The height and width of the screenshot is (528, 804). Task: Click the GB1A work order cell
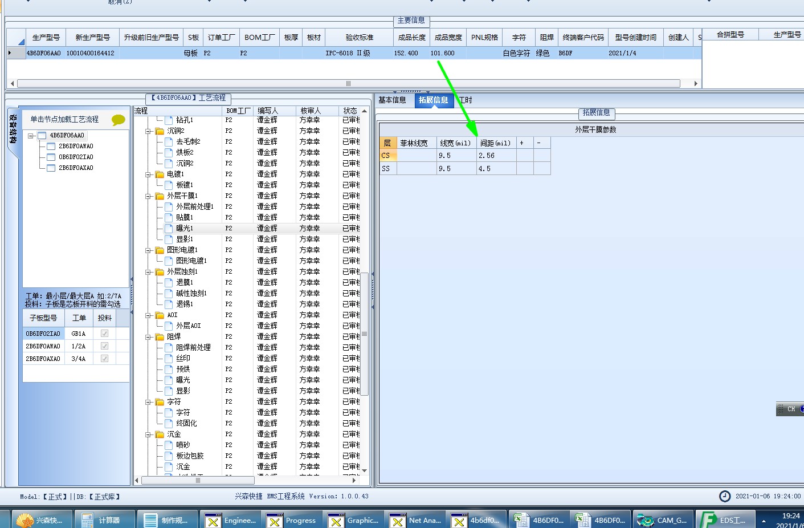pos(79,334)
